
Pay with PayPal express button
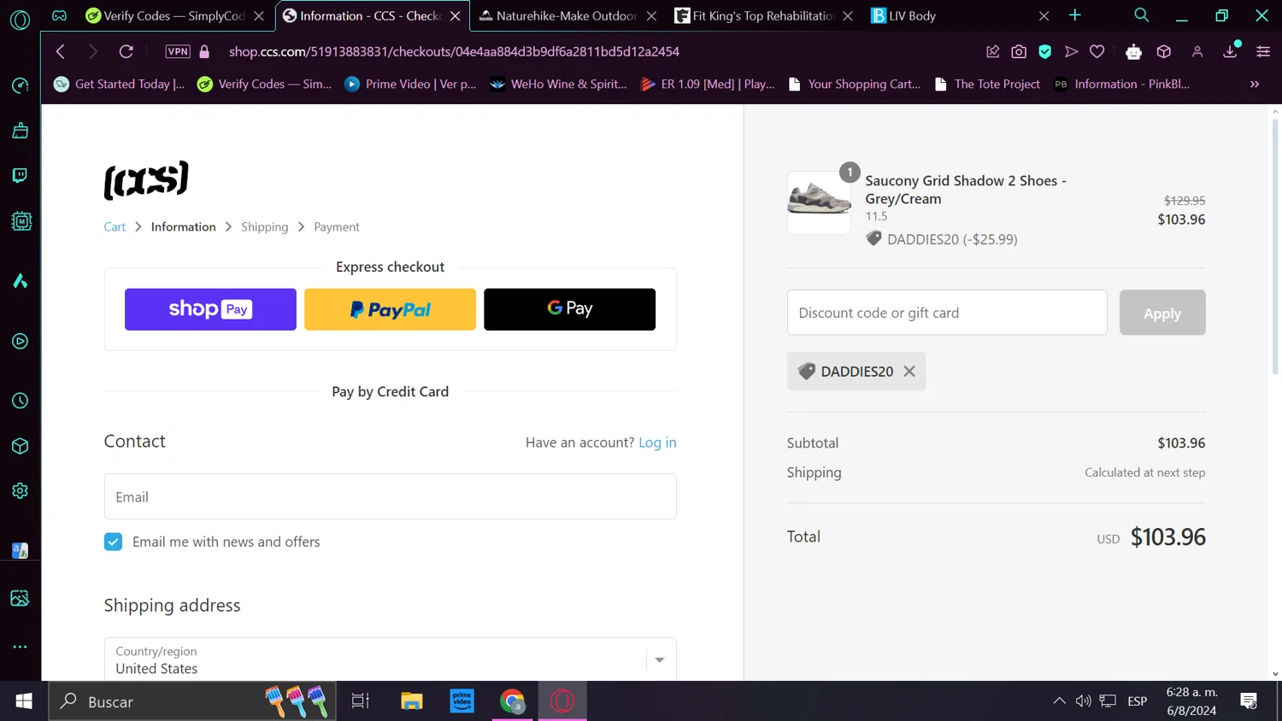pyautogui.click(x=390, y=309)
